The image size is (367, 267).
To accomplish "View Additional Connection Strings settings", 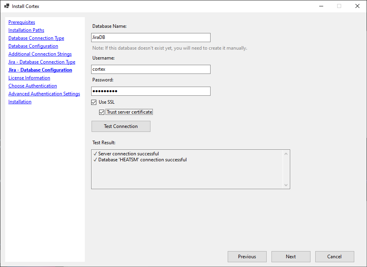I will (x=40, y=54).
